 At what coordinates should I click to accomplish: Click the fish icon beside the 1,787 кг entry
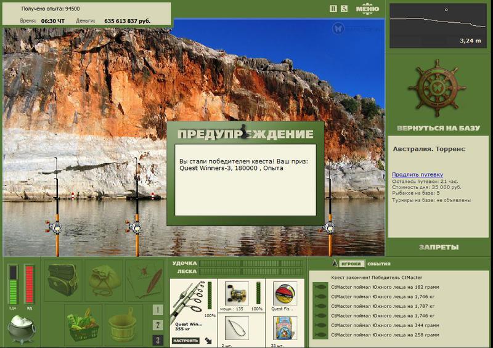point(320,306)
